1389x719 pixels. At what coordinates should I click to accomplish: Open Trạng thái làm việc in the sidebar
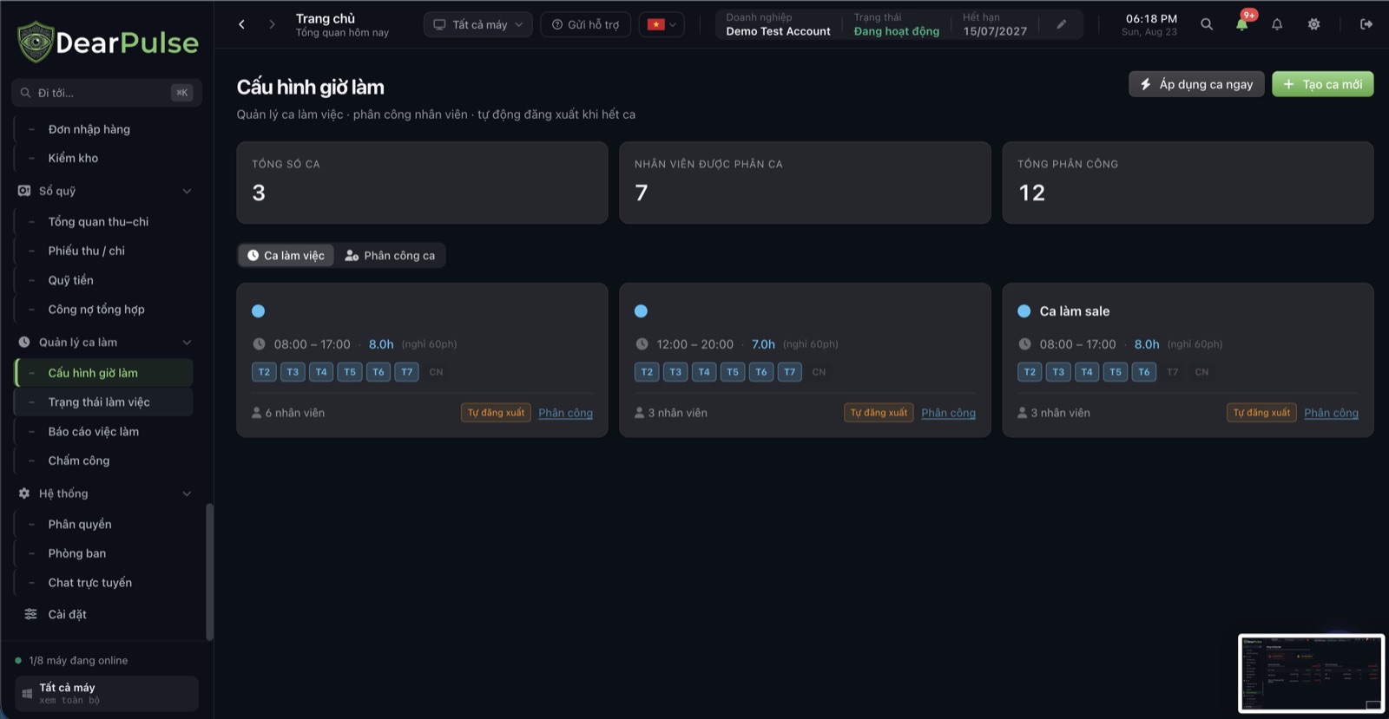[104, 402]
